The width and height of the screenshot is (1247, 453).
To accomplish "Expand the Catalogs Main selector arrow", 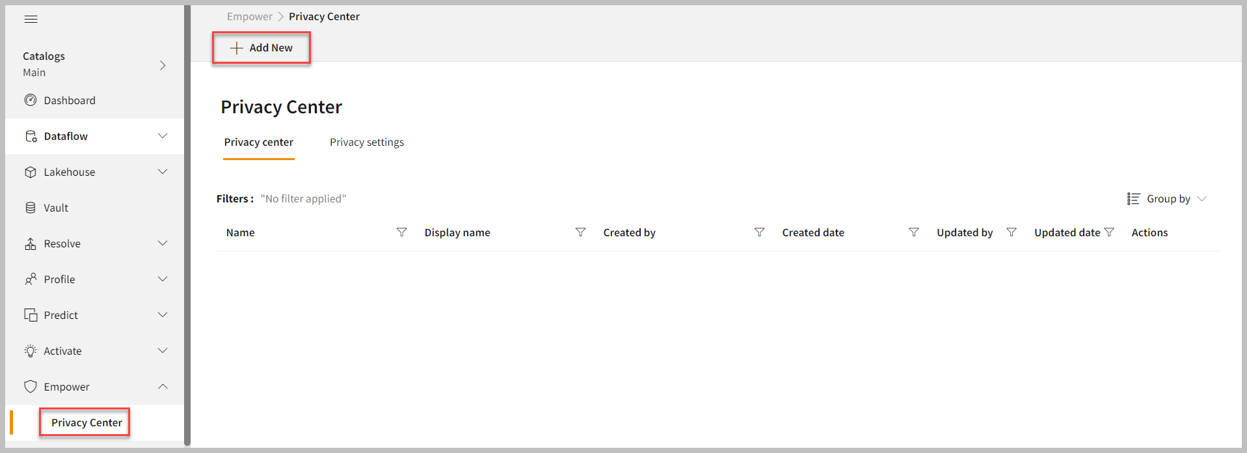I will [x=163, y=65].
